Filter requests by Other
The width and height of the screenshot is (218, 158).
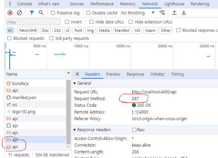pyautogui.click(x=165, y=30)
